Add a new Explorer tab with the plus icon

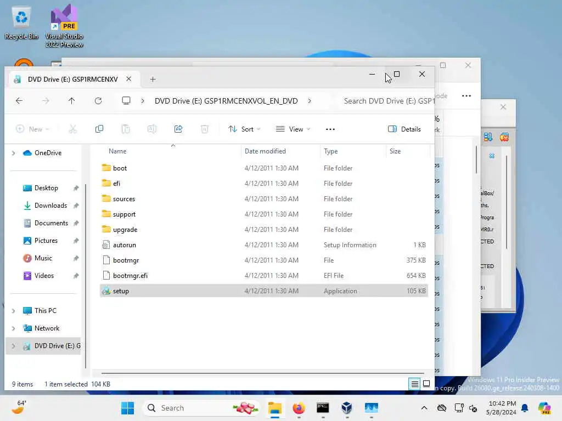[153, 79]
